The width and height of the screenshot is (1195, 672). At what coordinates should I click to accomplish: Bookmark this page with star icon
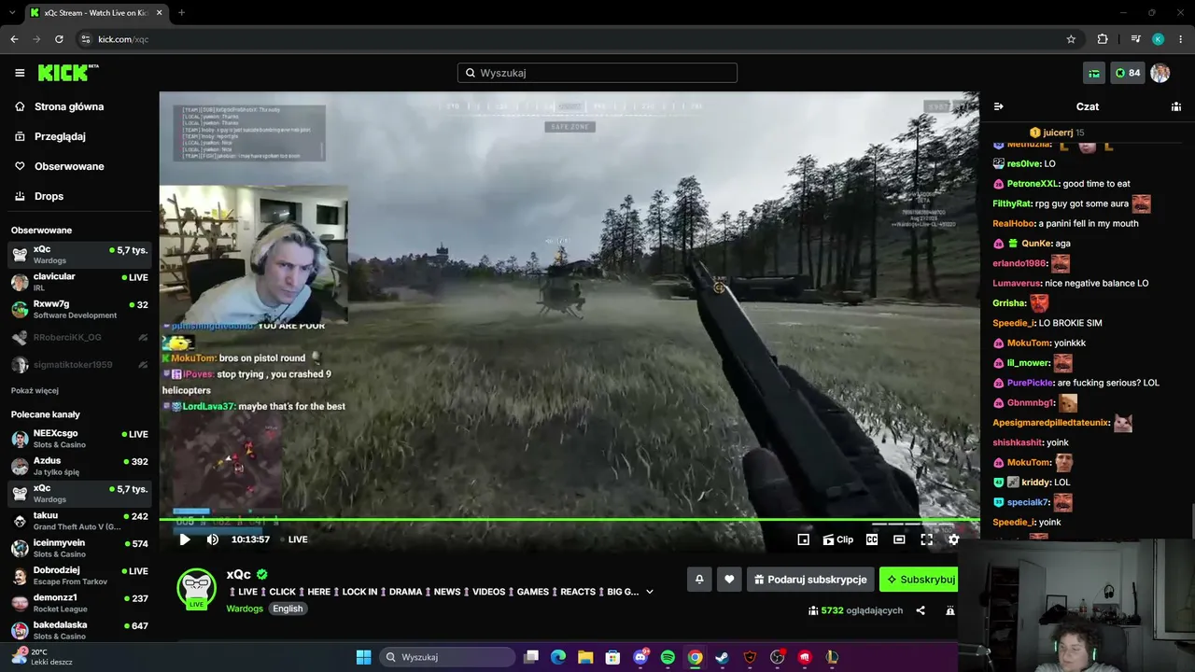(x=1071, y=39)
